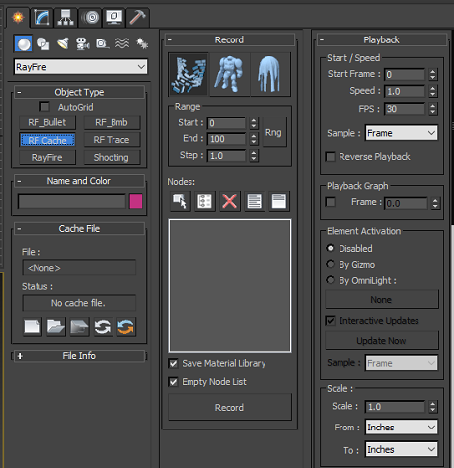Increase the Range End spinner
This screenshot has width=454, height=468.
[254, 136]
